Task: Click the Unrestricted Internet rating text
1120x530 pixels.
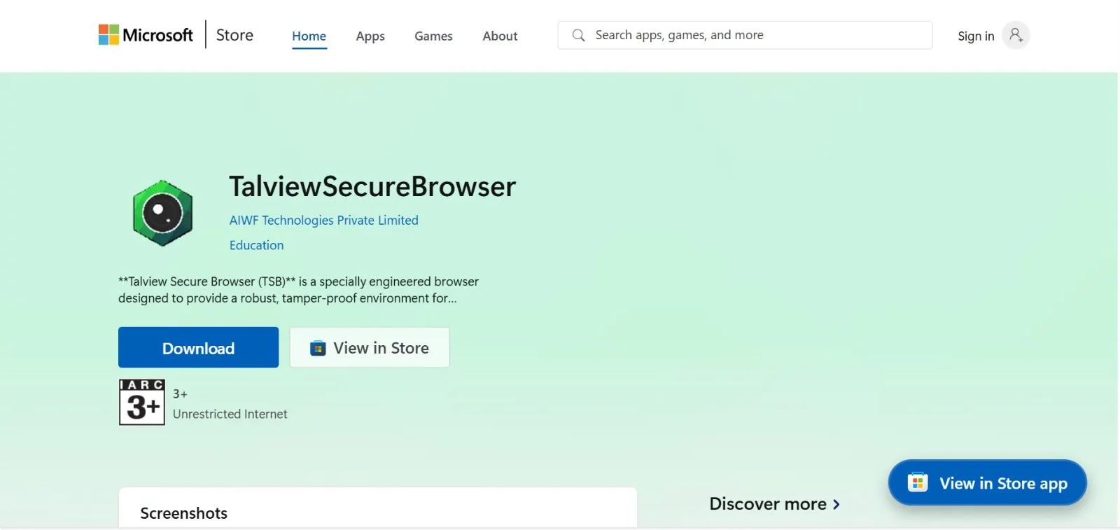Action: [x=230, y=414]
